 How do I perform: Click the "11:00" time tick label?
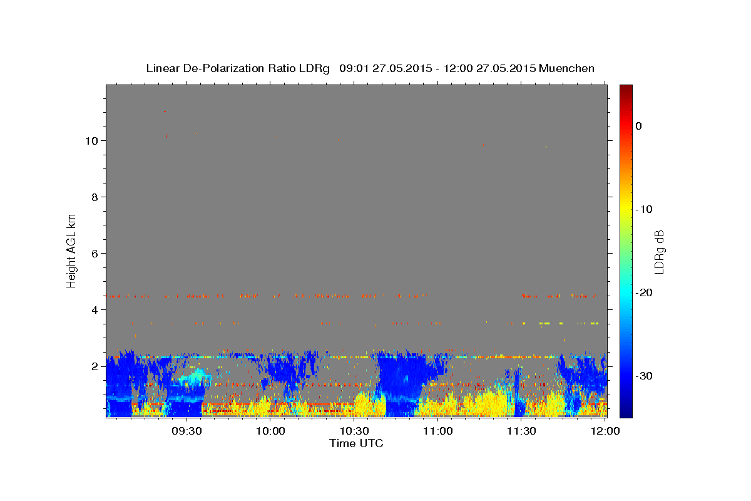[438, 431]
